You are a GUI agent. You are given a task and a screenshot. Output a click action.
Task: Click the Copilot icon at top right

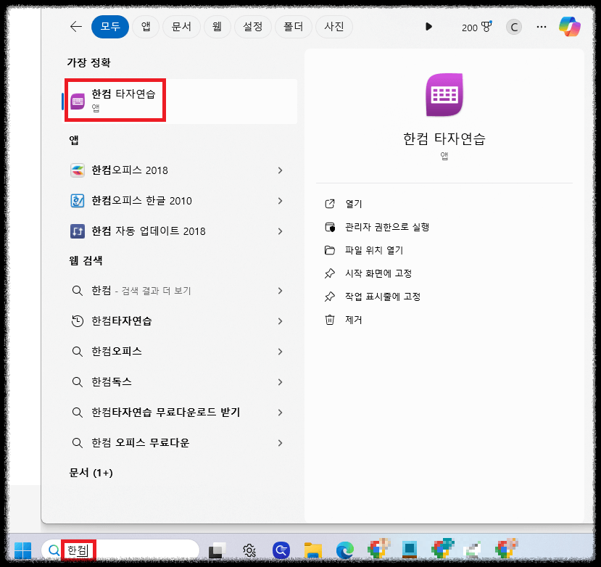(570, 26)
